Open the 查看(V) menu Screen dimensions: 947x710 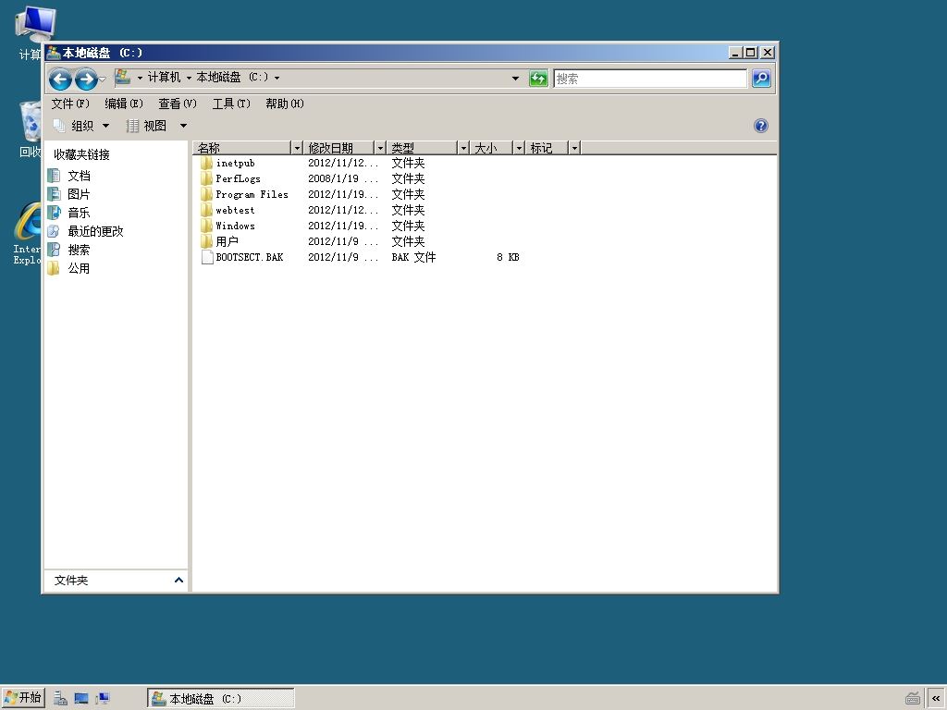coord(178,104)
